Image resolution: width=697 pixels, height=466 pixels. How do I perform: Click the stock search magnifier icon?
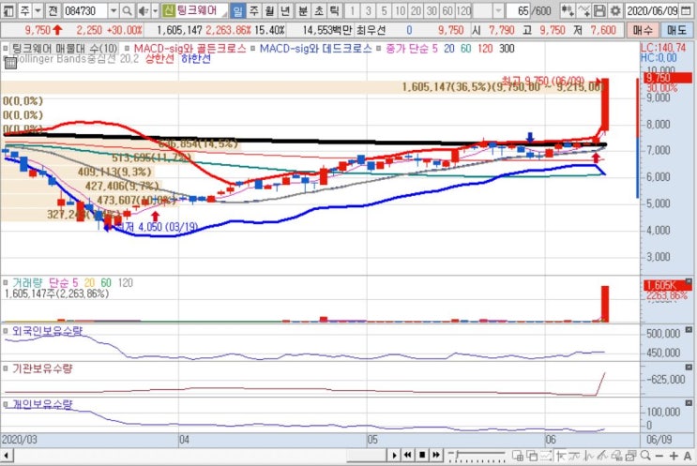[x=127, y=10]
